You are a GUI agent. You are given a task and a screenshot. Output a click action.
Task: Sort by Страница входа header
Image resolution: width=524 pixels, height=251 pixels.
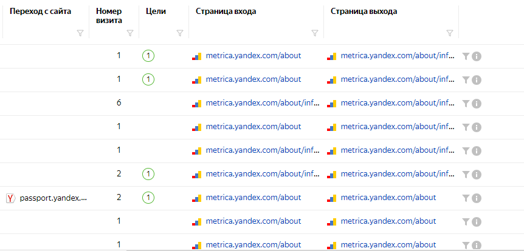(x=226, y=12)
